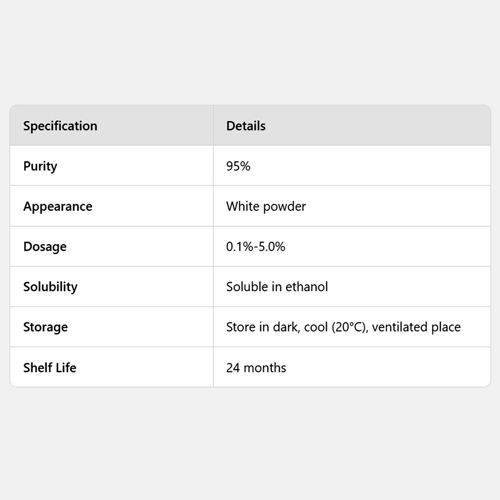Click the word months in shelf life value

coord(265,368)
